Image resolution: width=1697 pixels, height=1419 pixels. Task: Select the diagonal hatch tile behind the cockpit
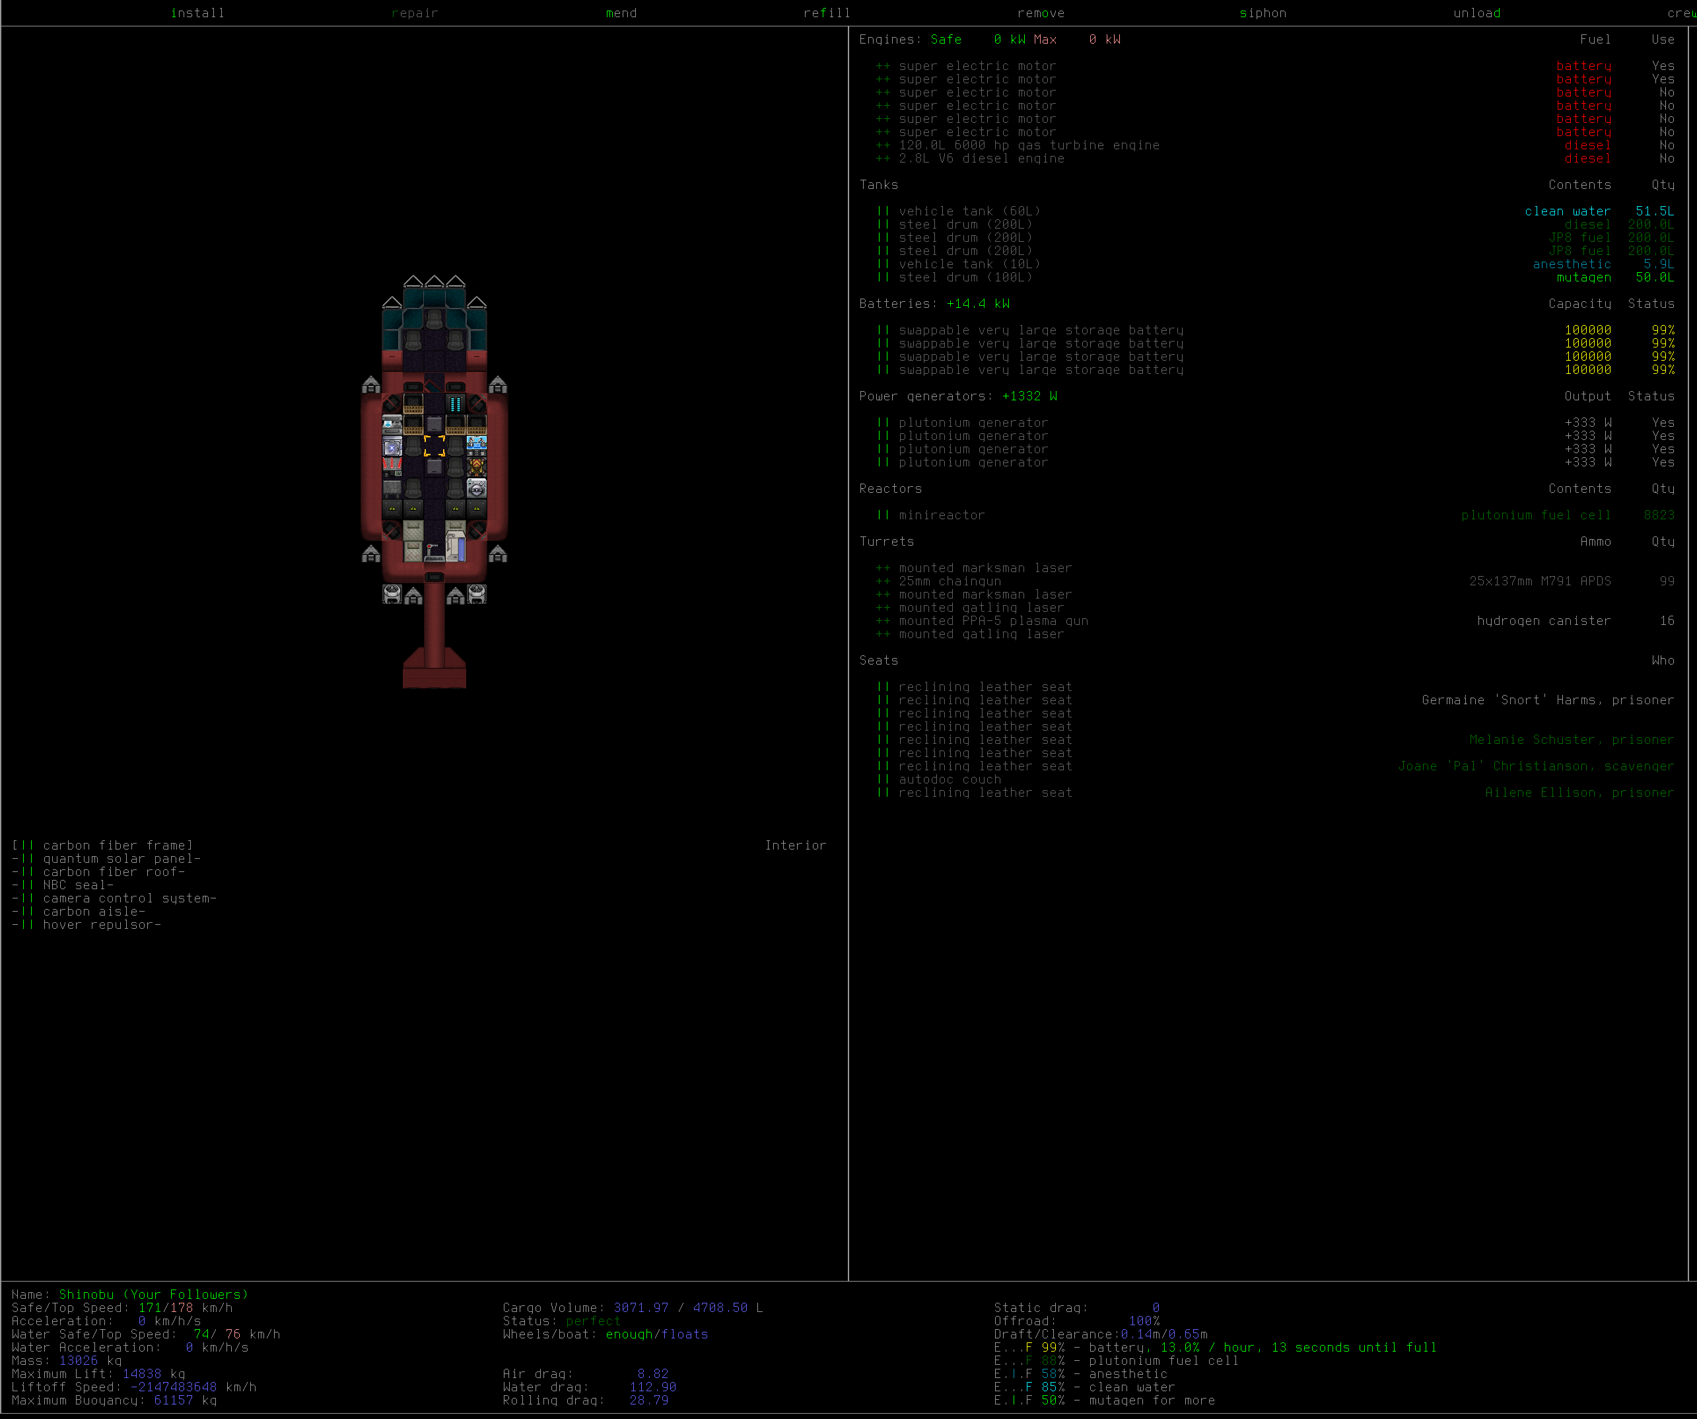tap(434, 382)
